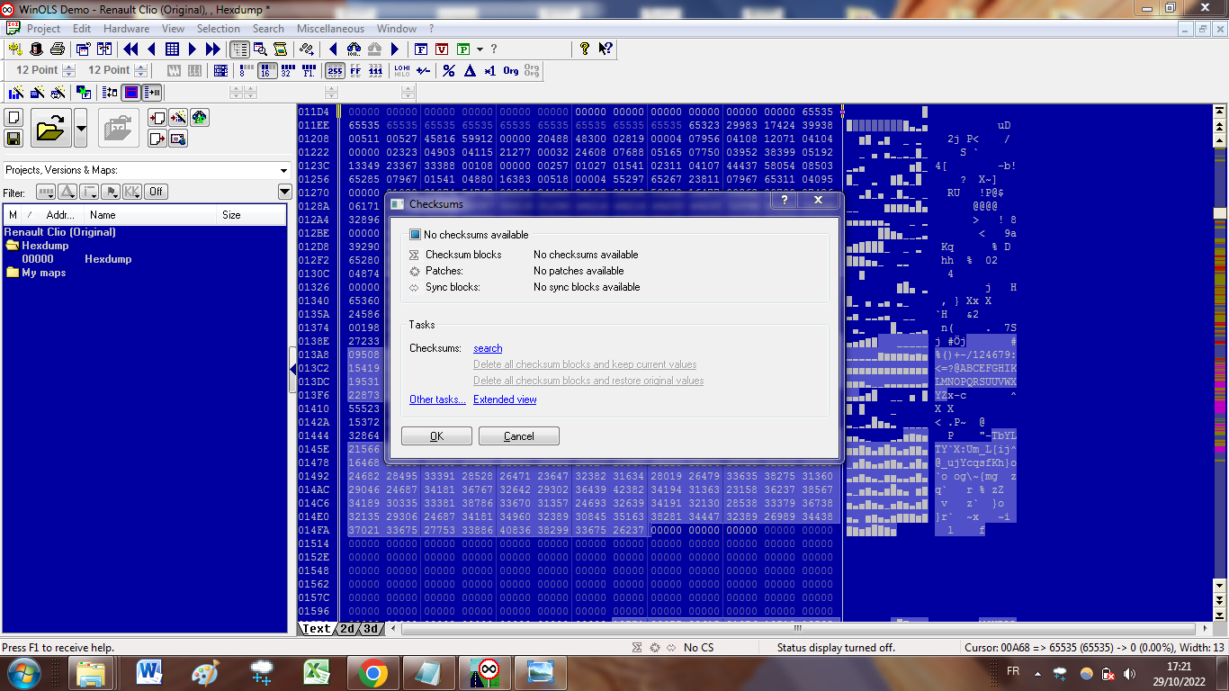Click the +/- sign toggle icon

coord(423,70)
